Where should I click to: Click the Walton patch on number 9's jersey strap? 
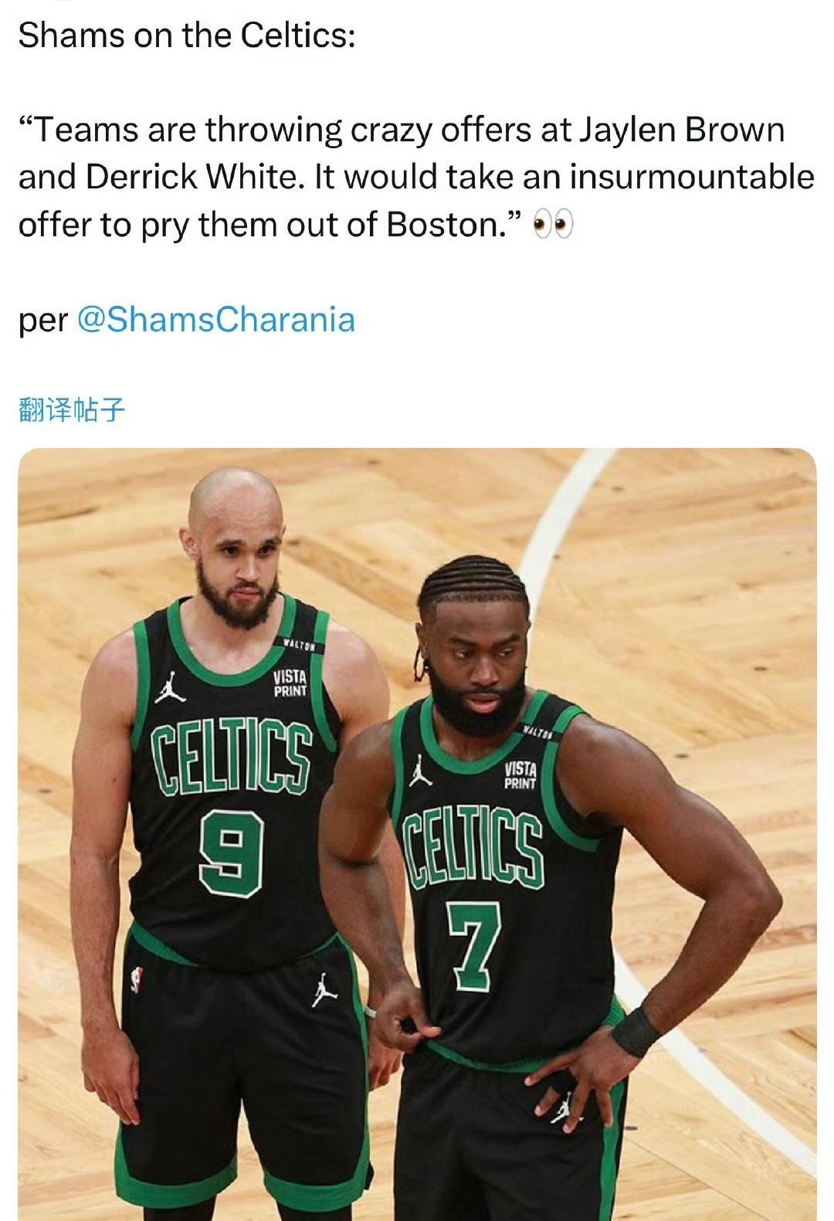coord(300,645)
